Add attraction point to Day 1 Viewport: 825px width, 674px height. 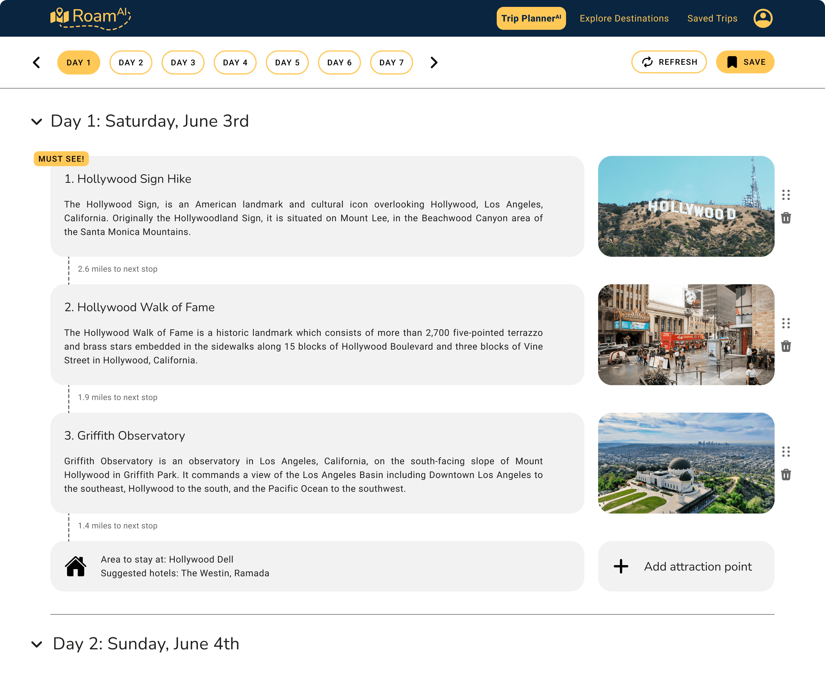pyautogui.click(x=686, y=566)
